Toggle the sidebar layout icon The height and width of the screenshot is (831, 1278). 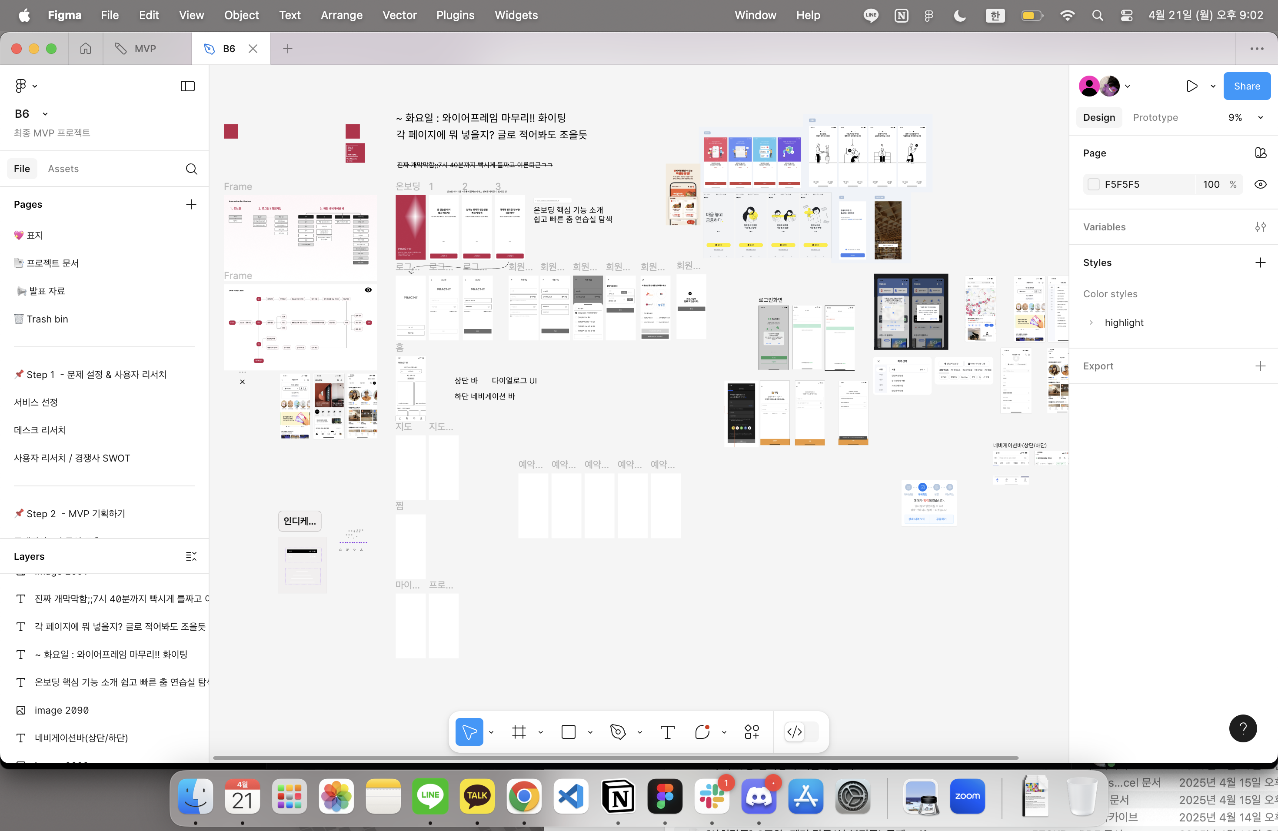pyautogui.click(x=187, y=86)
